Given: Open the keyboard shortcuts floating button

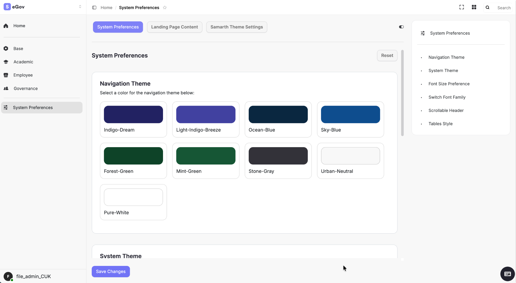Looking at the screenshot, I should [x=507, y=274].
